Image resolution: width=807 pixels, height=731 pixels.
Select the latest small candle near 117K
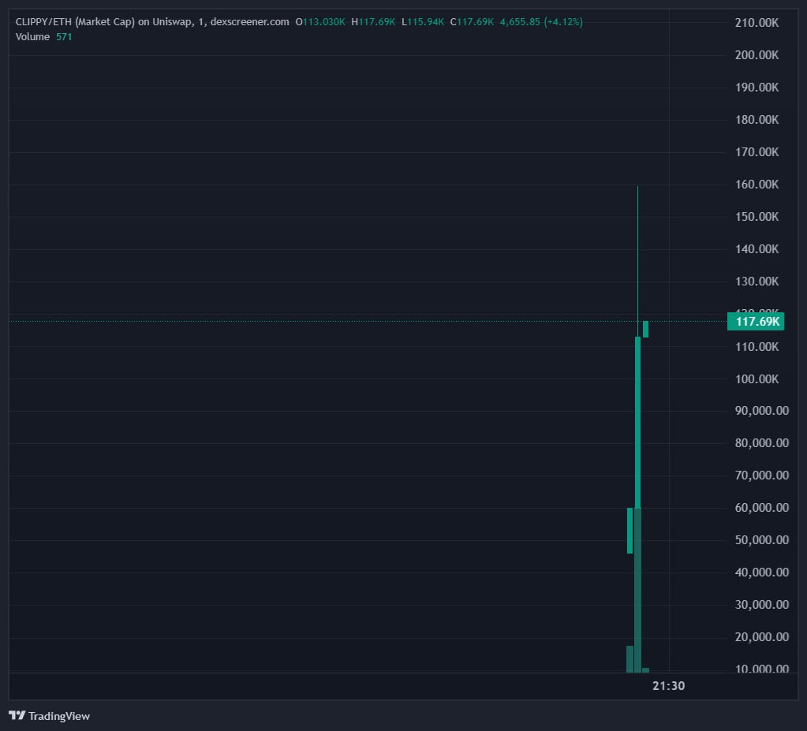645,329
